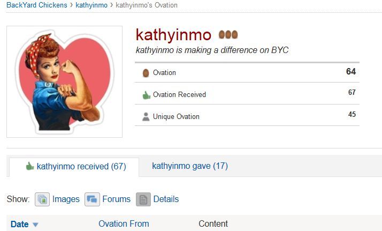Click the brown egg Ovation icon
Image resolution: width=382 pixels, height=231 pixels.
[x=146, y=73]
